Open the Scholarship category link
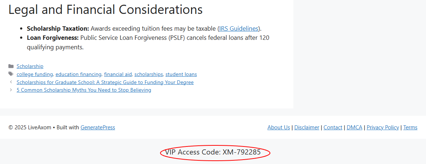The height and width of the screenshot is (164, 426). pos(30,66)
